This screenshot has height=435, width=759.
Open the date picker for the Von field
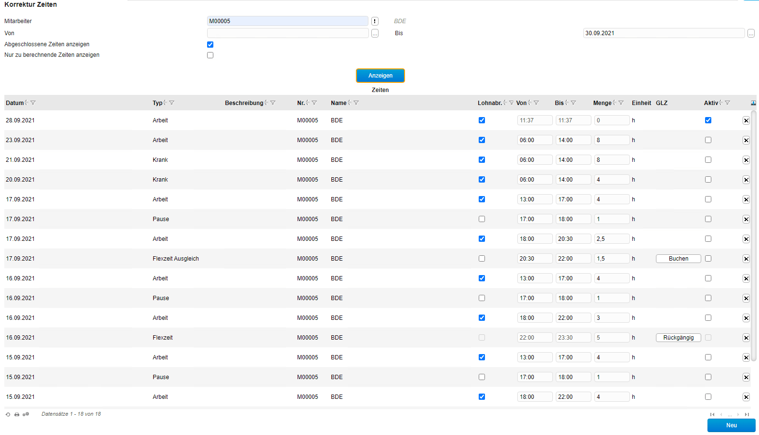(375, 33)
